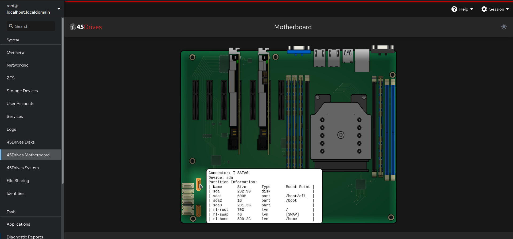Open the Session dropdown caret
513x239 pixels.
point(507,9)
